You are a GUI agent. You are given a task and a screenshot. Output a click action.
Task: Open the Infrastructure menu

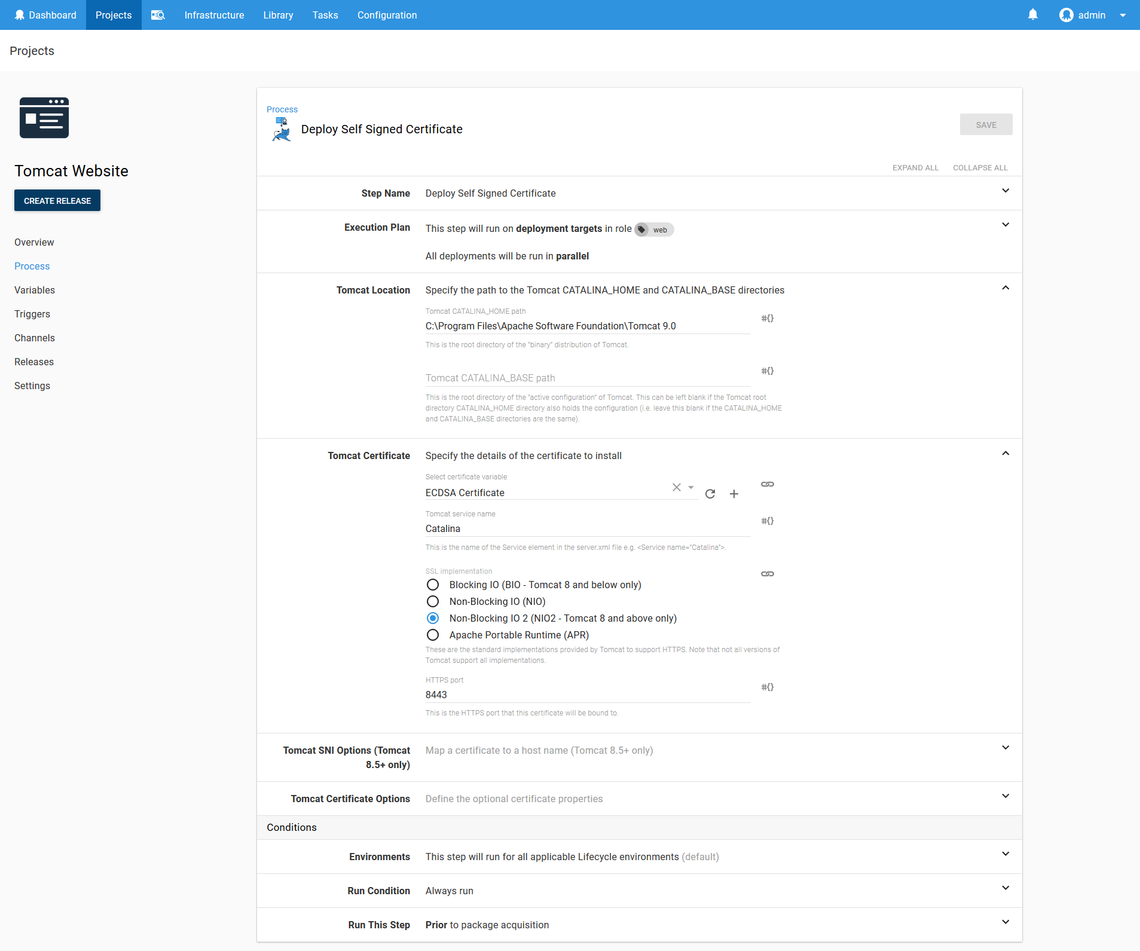pyautogui.click(x=214, y=15)
